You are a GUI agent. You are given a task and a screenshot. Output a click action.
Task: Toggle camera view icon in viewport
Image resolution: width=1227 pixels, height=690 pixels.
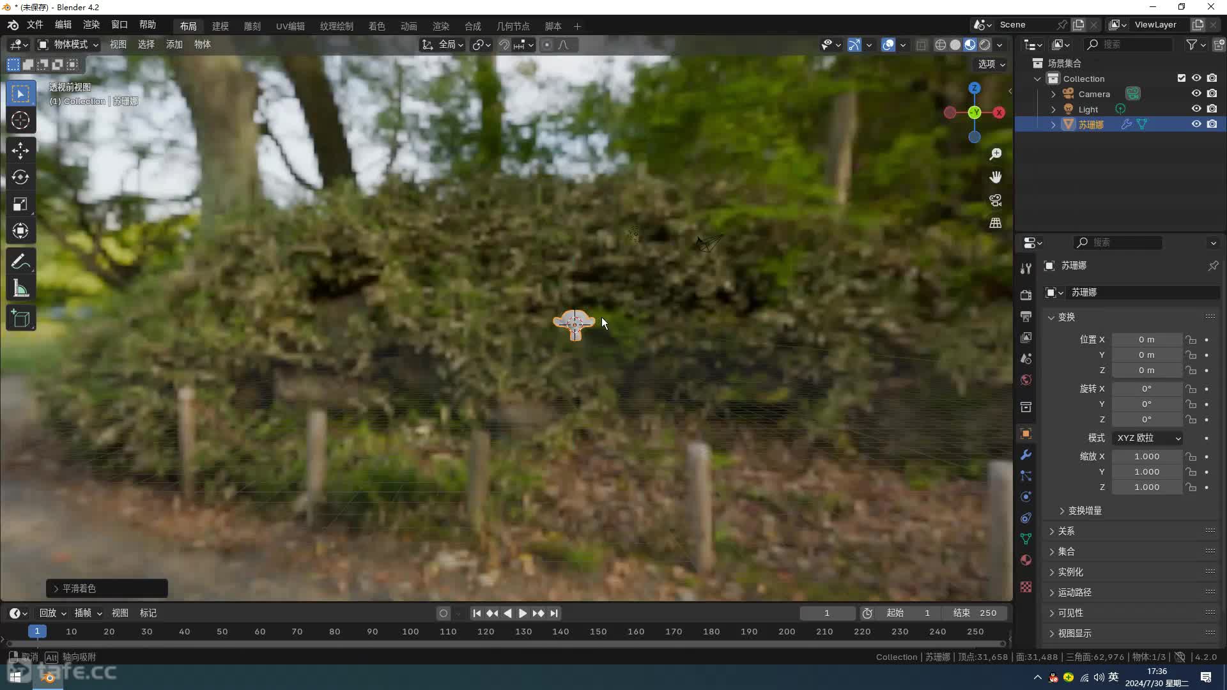pos(995,200)
